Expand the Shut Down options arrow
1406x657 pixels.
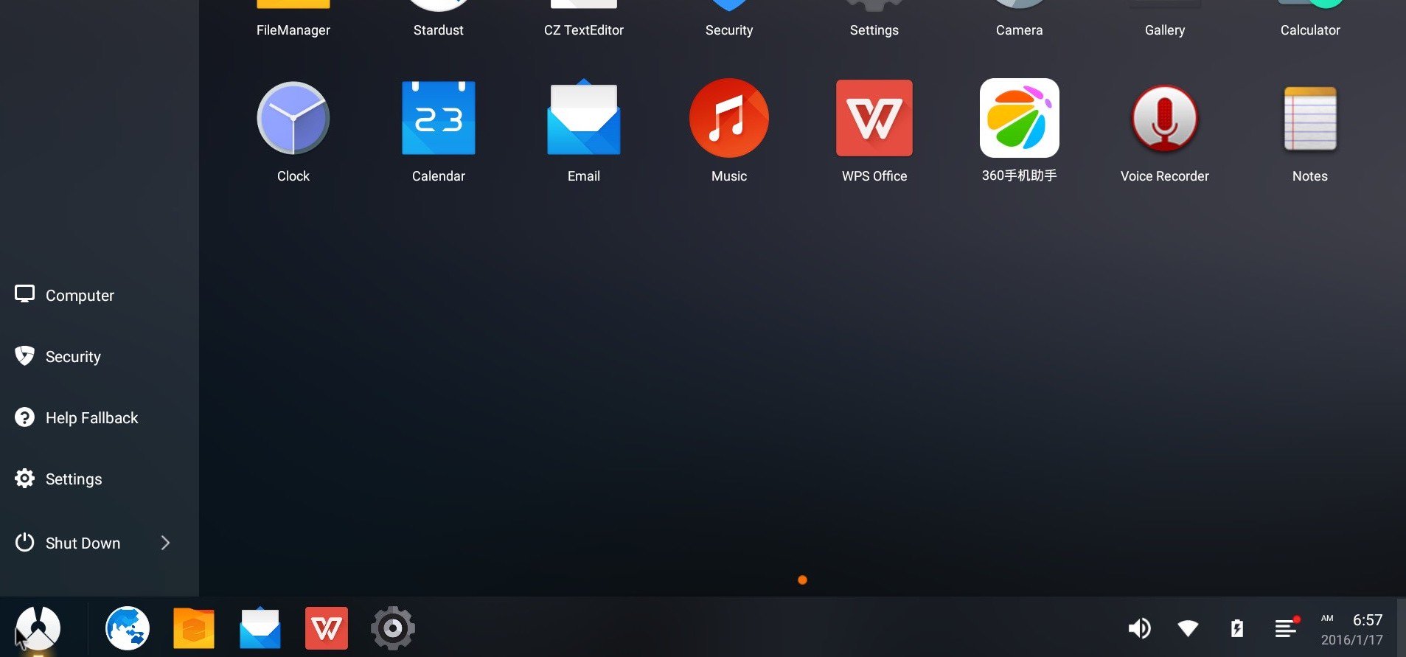point(165,543)
